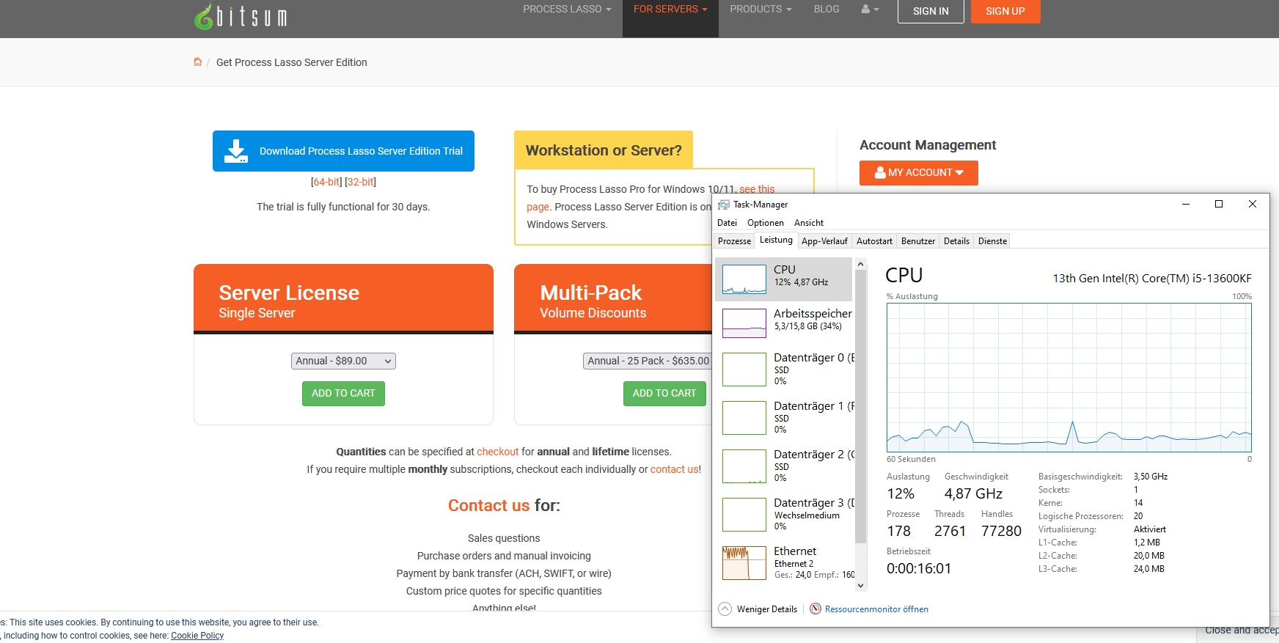This screenshot has height=643, width=1279.
Task: Select Datenträger 3 Wechselmedium entry
Action: (x=785, y=514)
